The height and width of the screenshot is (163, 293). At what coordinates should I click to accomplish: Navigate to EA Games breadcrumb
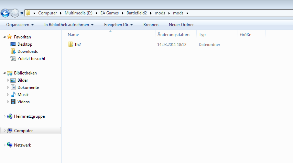[109, 13]
